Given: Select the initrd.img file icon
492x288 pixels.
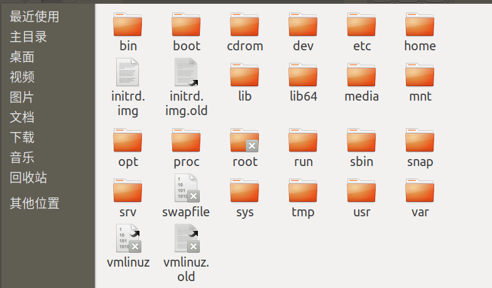Looking at the screenshot, I should coord(128,72).
